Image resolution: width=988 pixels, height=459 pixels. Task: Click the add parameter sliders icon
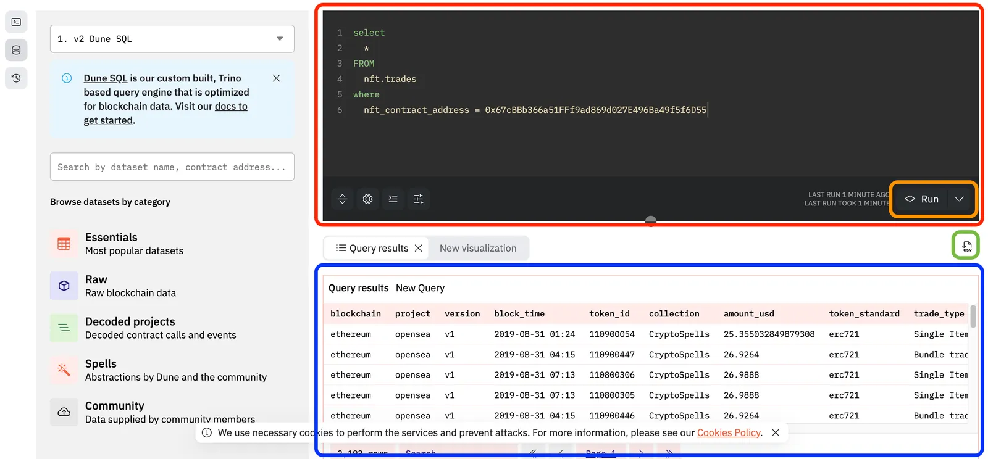(419, 199)
